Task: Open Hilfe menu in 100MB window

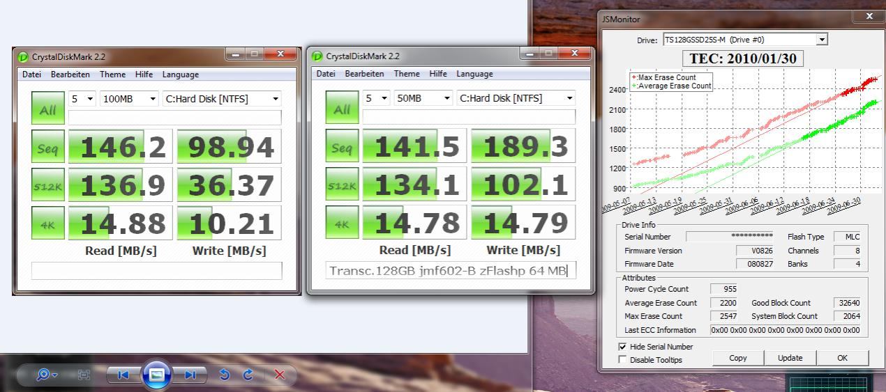Action: click(144, 75)
